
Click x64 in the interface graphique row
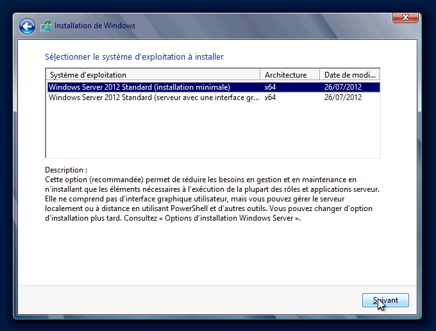point(270,98)
